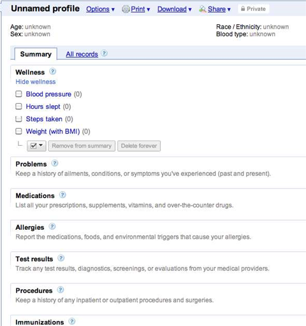The height and width of the screenshot is (326, 306).
Task: Click the help icon by Test results
Action: pyautogui.click(x=61, y=258)
